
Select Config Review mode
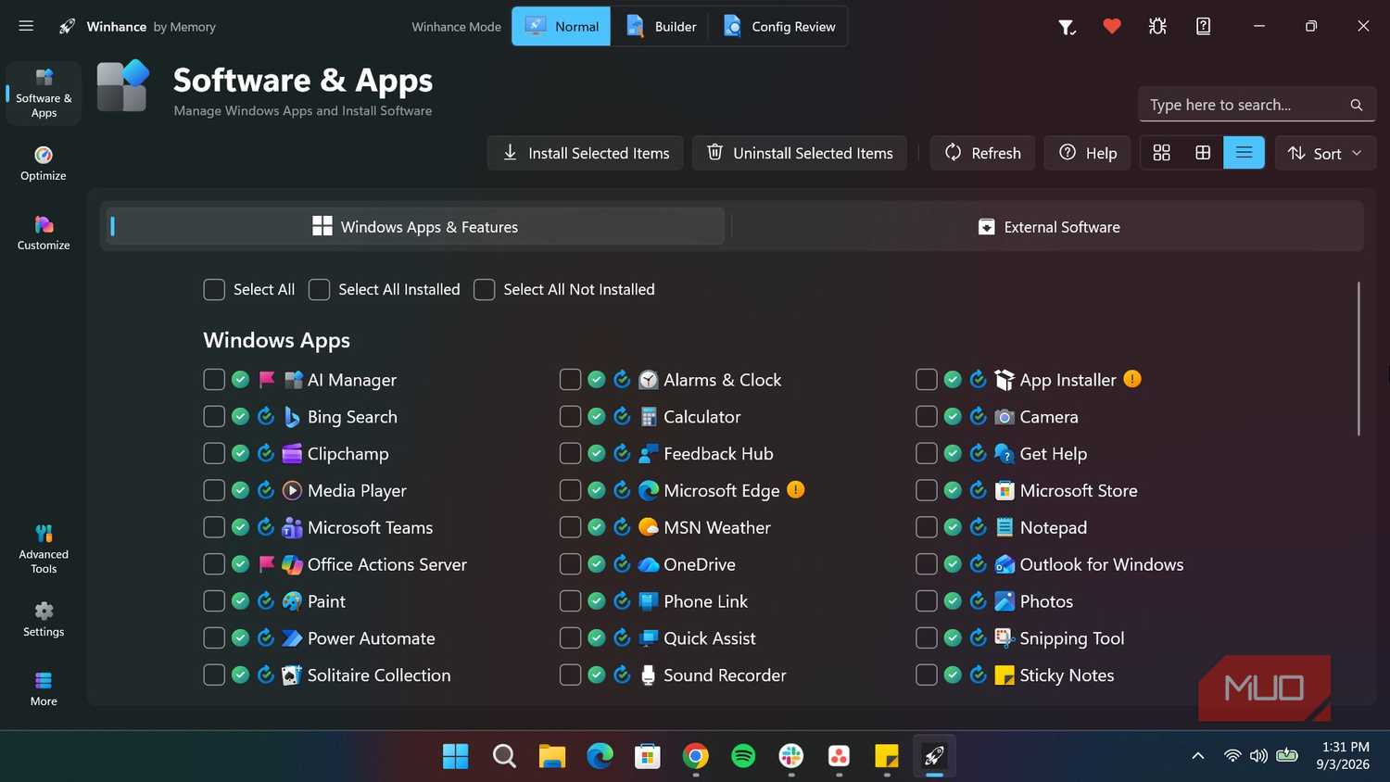point(779,26)
